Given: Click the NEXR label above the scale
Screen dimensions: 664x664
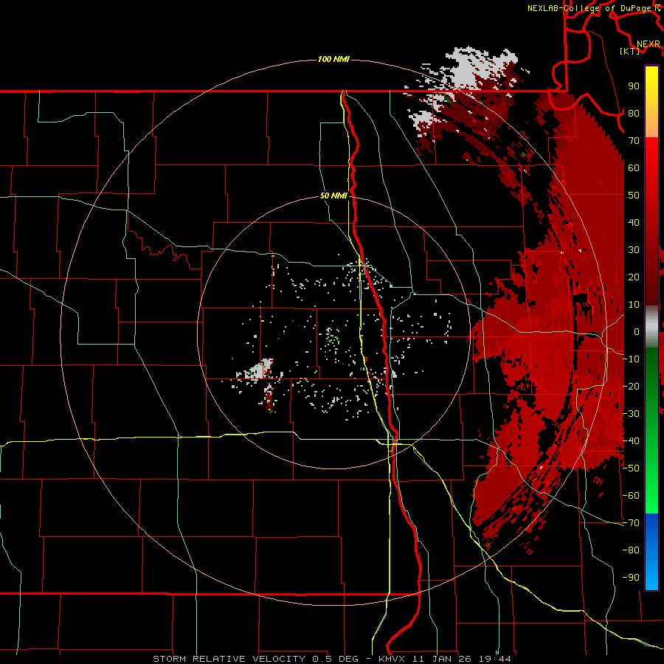Looking at the screenshot, I should click(649, 44).
